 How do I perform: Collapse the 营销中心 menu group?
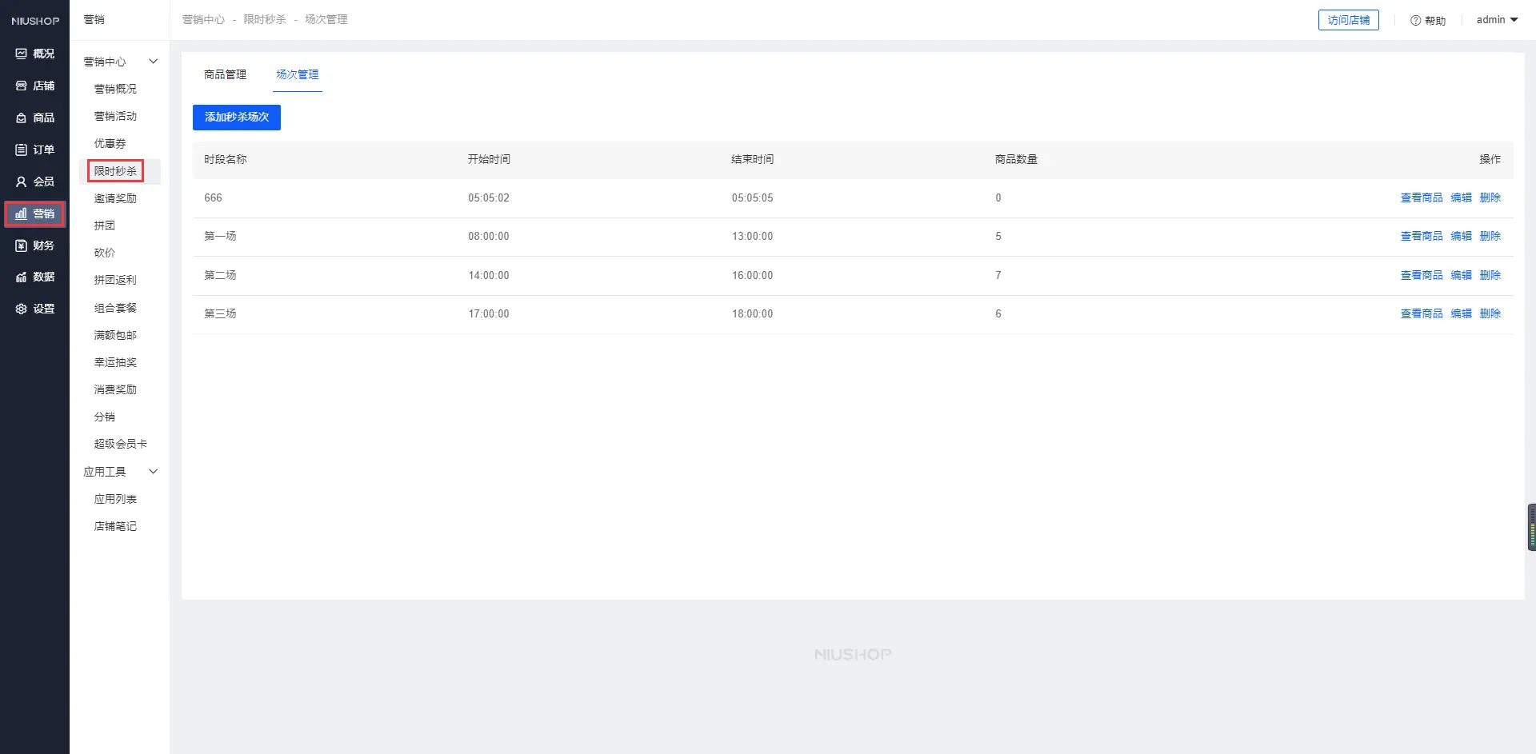pyautogui.click(x=153, y=62)
